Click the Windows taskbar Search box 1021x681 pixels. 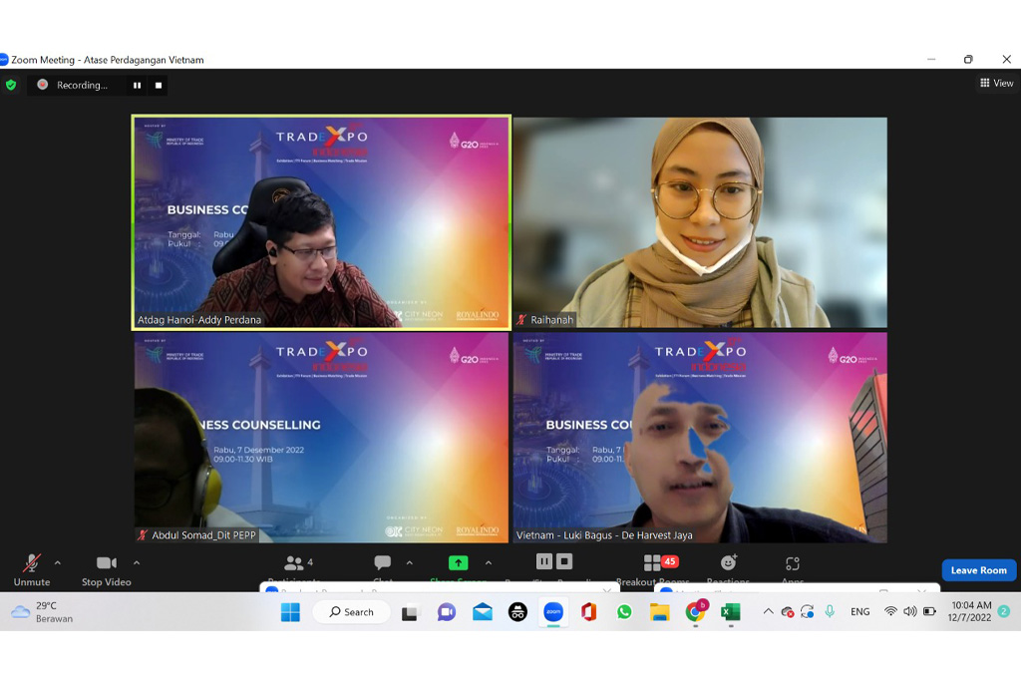point(349,612)
